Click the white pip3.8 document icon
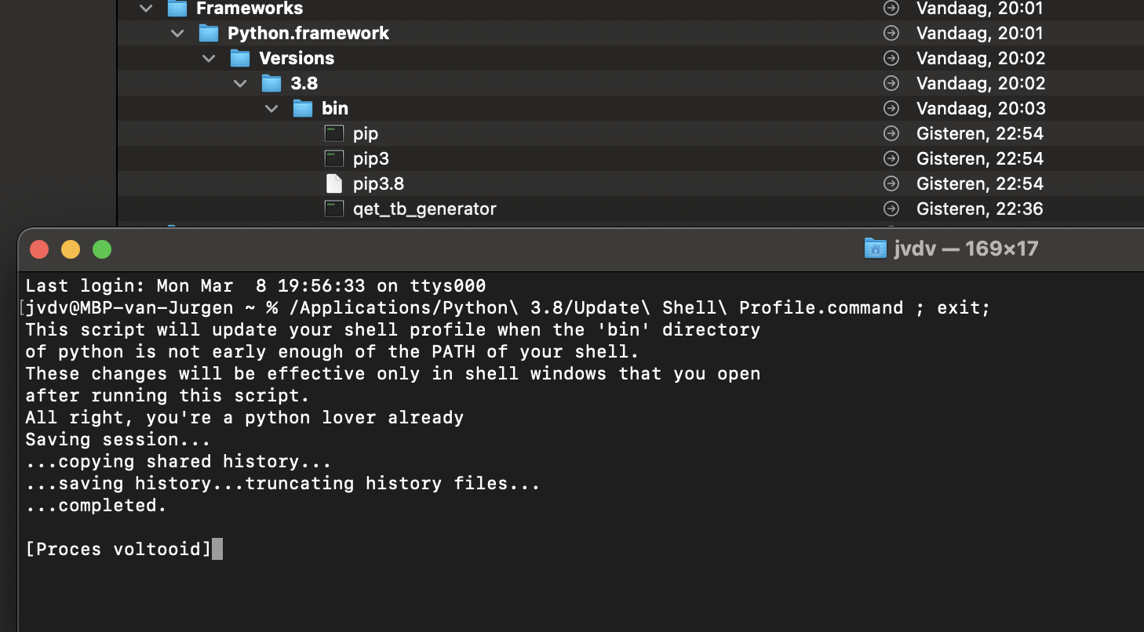The image size is (1144, 632). pyautogui.click(x=334, y=184)
